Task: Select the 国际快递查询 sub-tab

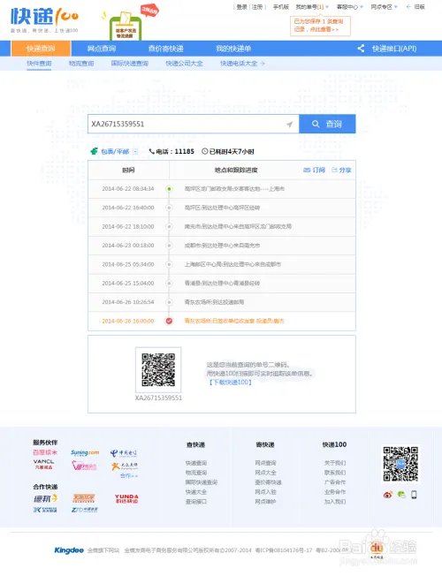Action: click(x=130, y=64)
